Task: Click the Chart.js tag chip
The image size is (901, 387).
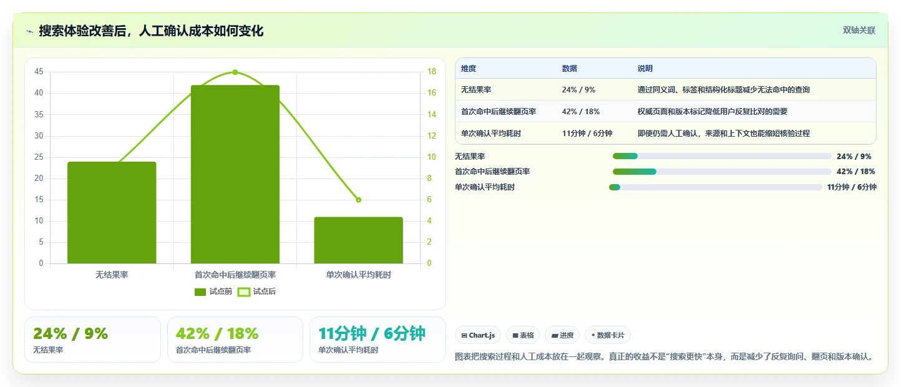Action: tap(478, 335)
